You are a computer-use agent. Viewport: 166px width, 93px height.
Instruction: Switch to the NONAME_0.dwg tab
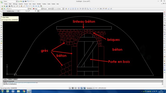[x=10, y=11]
